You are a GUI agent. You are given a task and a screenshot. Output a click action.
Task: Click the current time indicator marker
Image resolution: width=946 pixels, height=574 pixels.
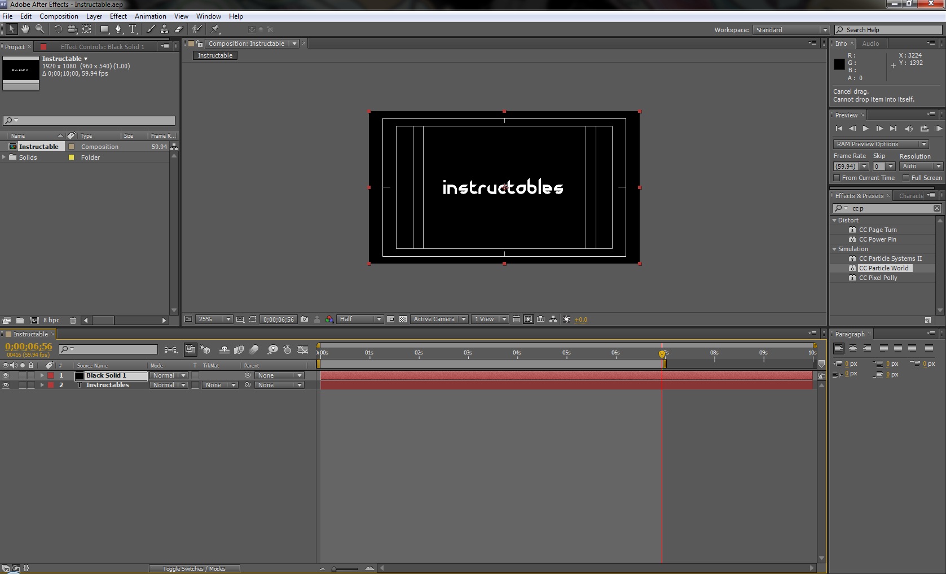point(662,354)
